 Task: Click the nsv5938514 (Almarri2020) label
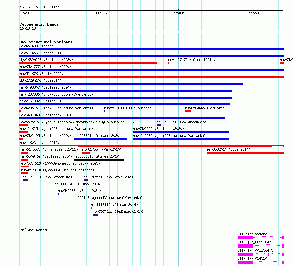pos(97,136)
